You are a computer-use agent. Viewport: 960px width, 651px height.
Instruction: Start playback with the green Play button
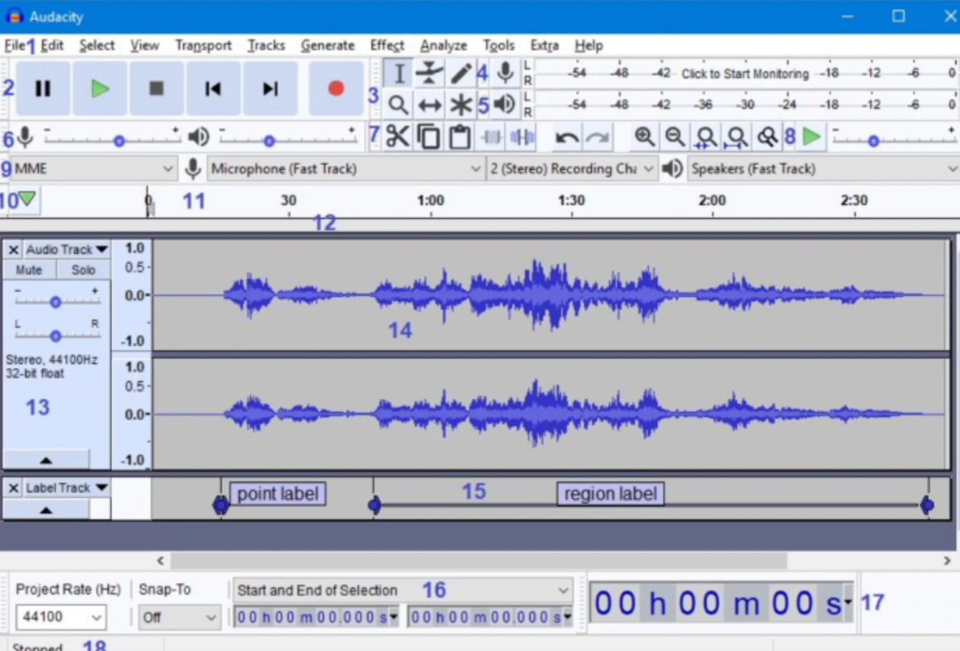click(x=100, y=89)
